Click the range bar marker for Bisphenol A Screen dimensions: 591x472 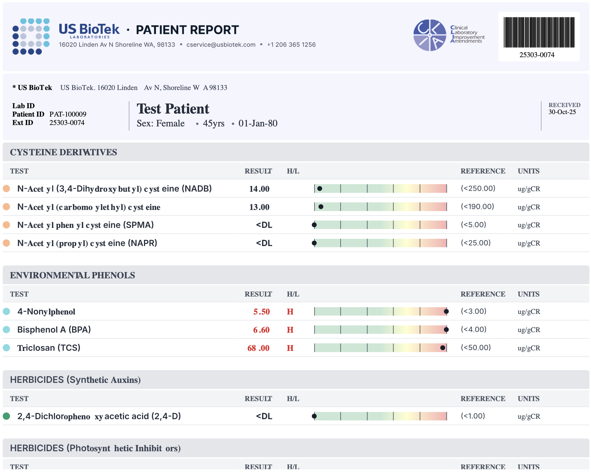446,330
